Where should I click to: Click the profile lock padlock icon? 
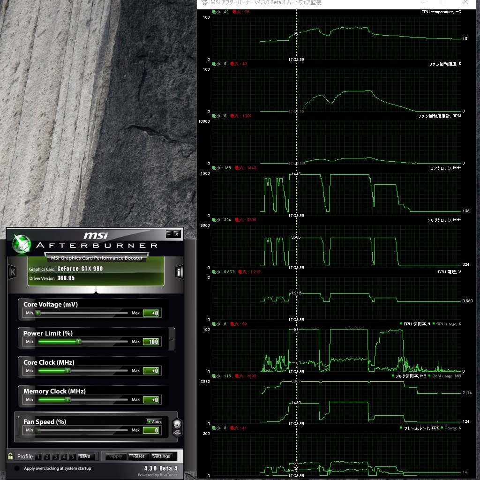10,456
